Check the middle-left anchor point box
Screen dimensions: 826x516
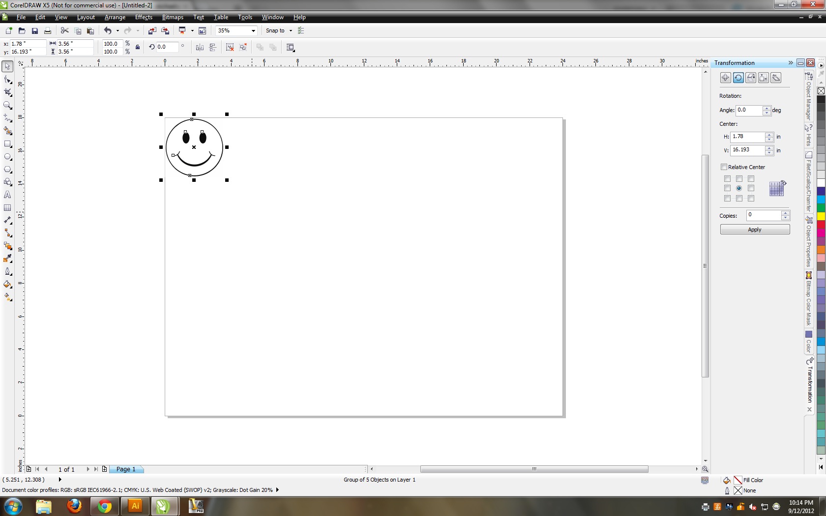tap(727, 188)
